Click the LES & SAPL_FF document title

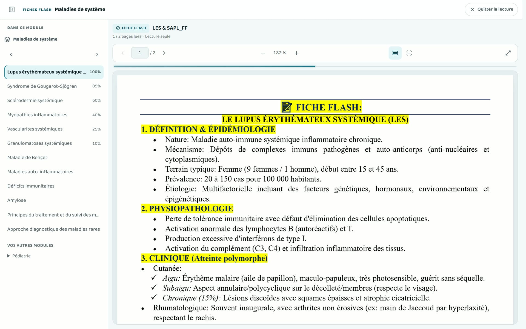[x=170, y=28]
